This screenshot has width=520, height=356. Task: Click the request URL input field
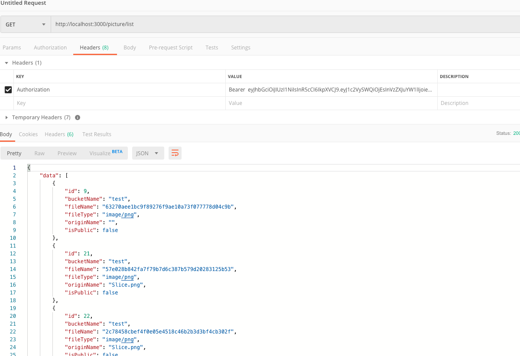tap(173, 24)
